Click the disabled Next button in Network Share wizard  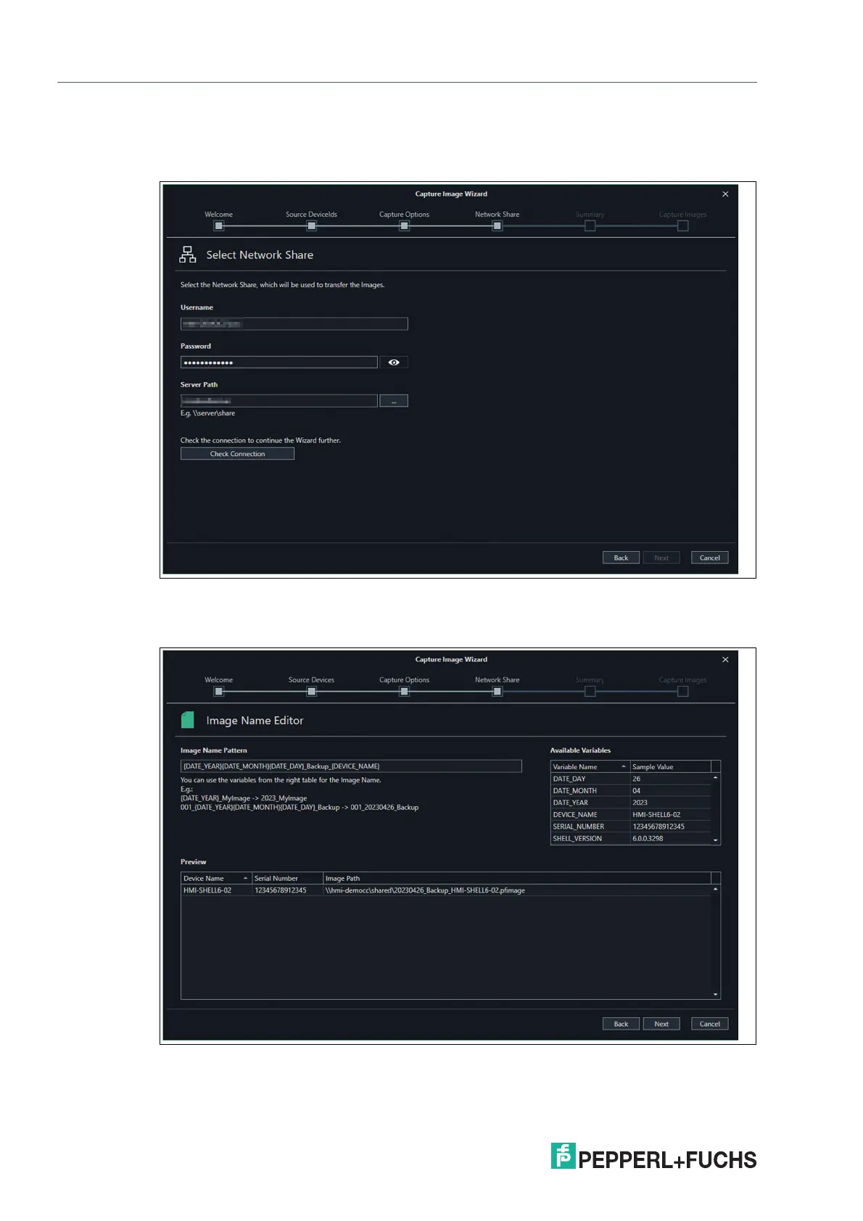coord(661,558)
